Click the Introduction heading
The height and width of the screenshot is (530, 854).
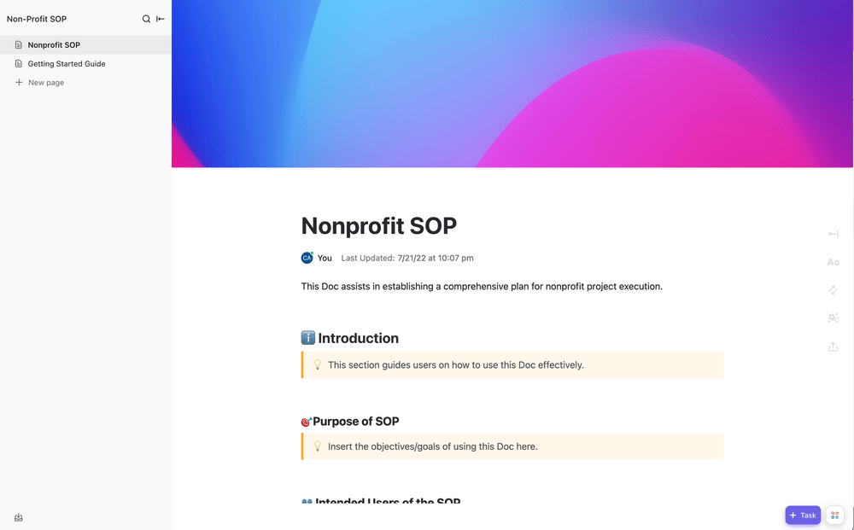pyautogui.click(x=358, y=339)
